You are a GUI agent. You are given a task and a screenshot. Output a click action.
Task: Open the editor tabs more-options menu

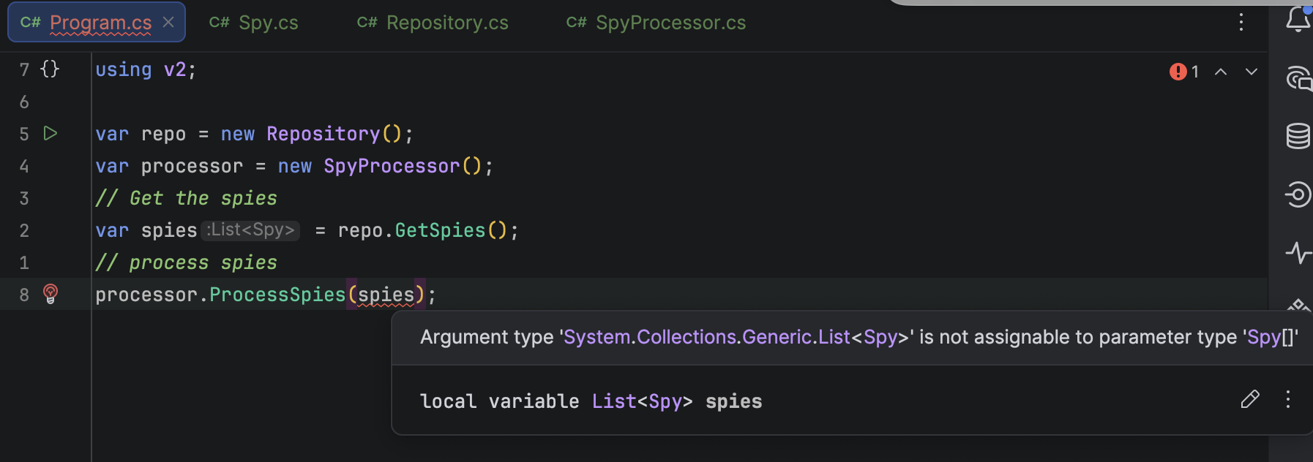[x=1241, y=22]
